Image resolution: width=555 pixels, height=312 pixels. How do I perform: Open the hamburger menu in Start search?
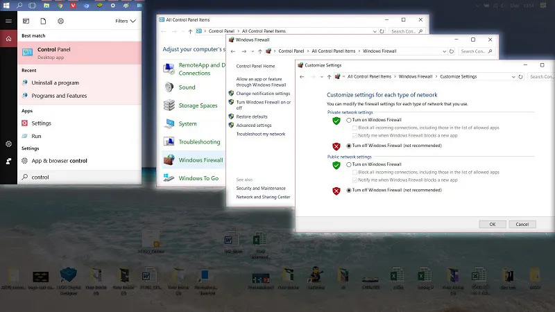coord(8,21)
